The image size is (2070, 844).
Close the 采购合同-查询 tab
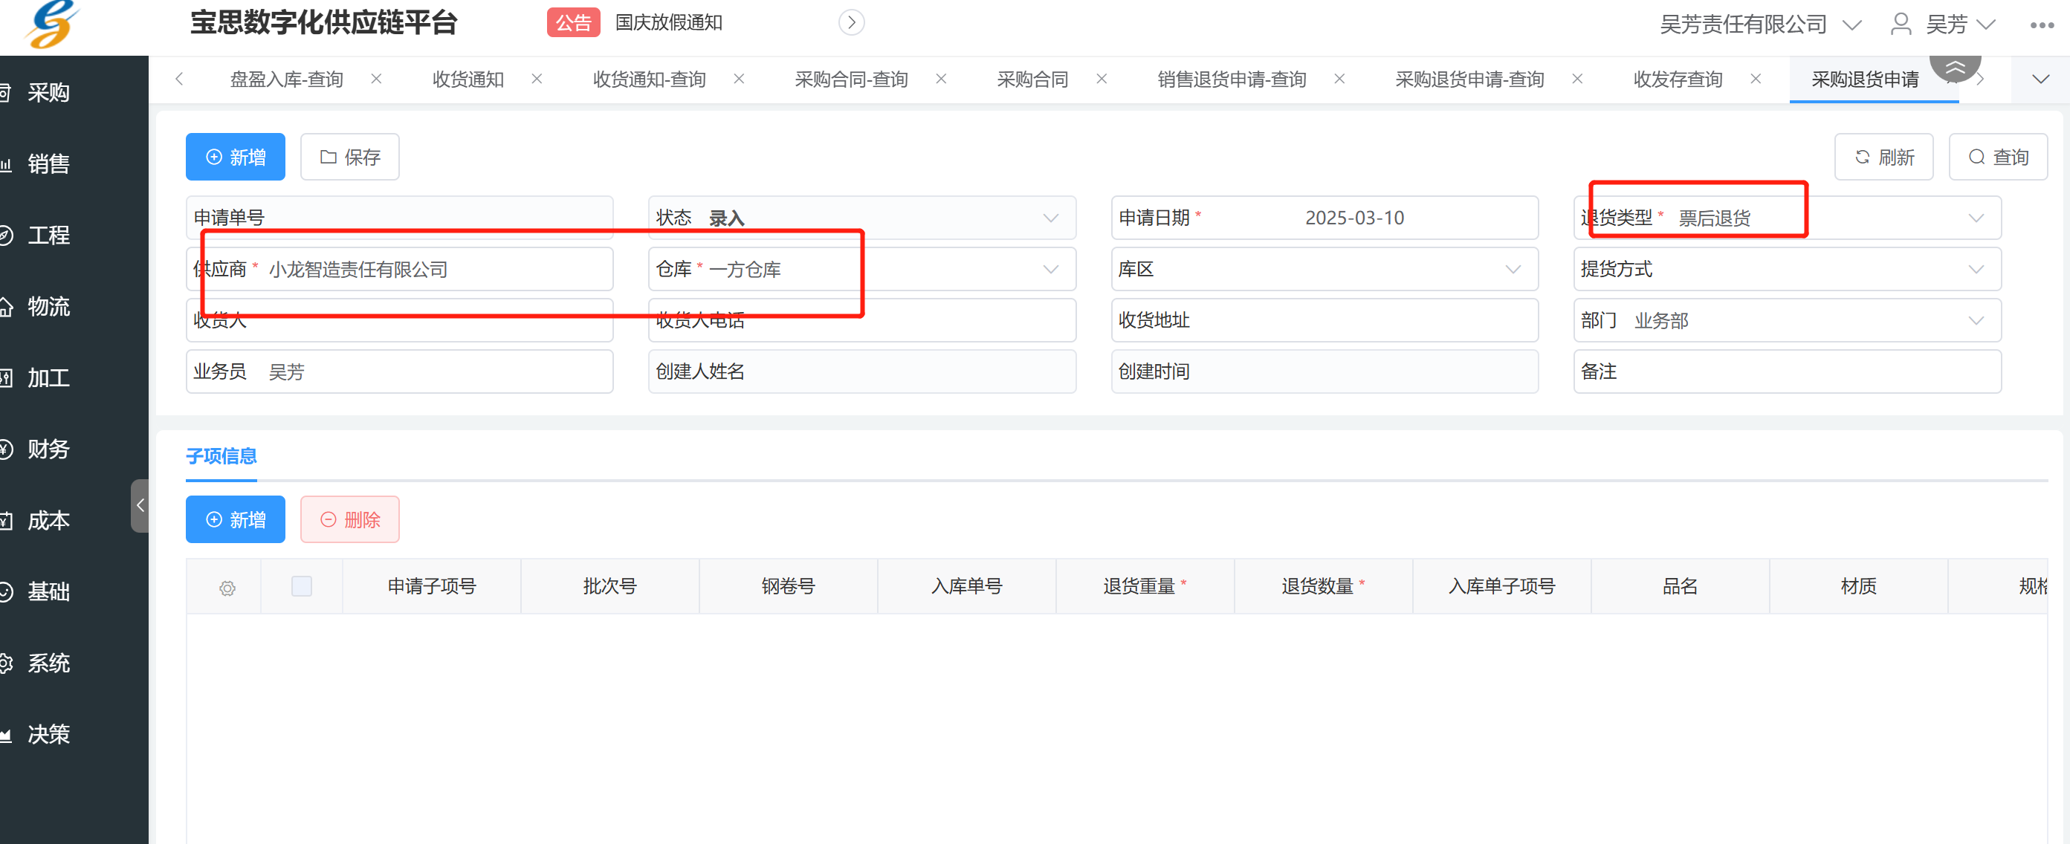[x=941, y=79]
